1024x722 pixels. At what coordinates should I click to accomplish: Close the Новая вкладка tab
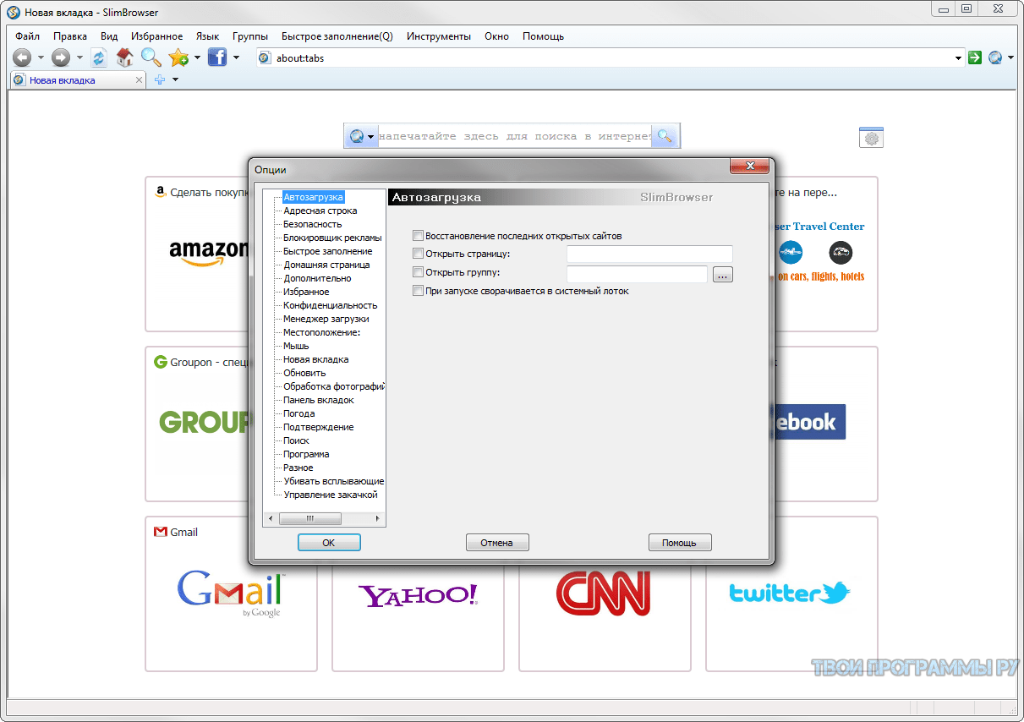pyautogui.click(x=140, y=80)
